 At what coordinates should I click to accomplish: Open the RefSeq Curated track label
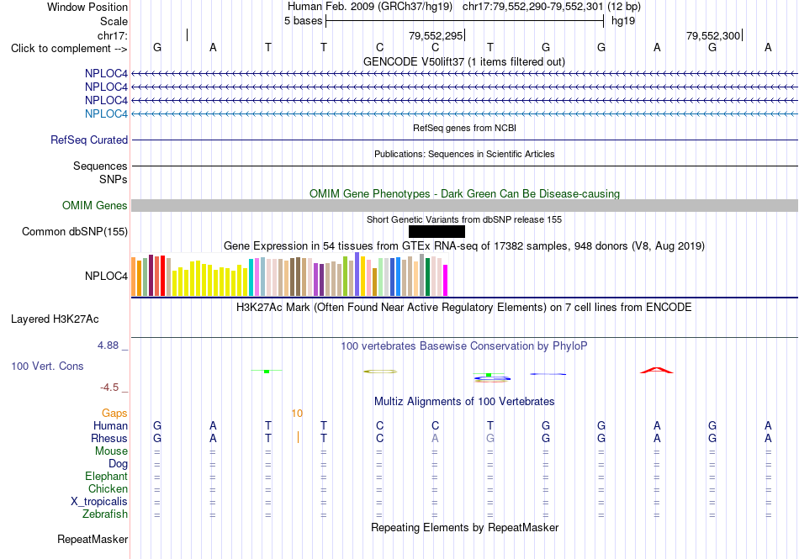[x=89, y=140]
